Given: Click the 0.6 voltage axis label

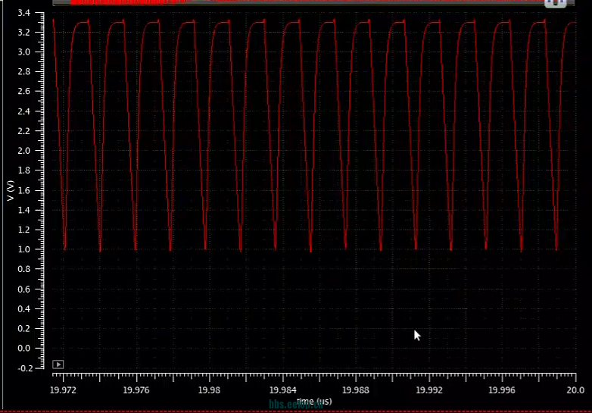Looking at the screenshot, I should coord(23,289).
